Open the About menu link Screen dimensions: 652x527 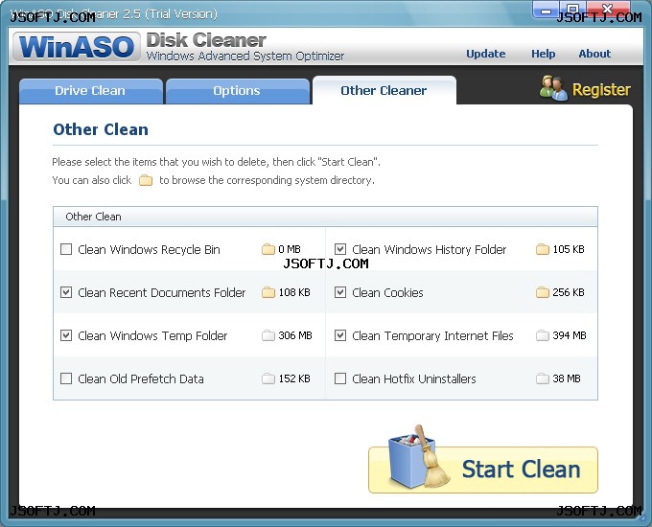[594, 54]
